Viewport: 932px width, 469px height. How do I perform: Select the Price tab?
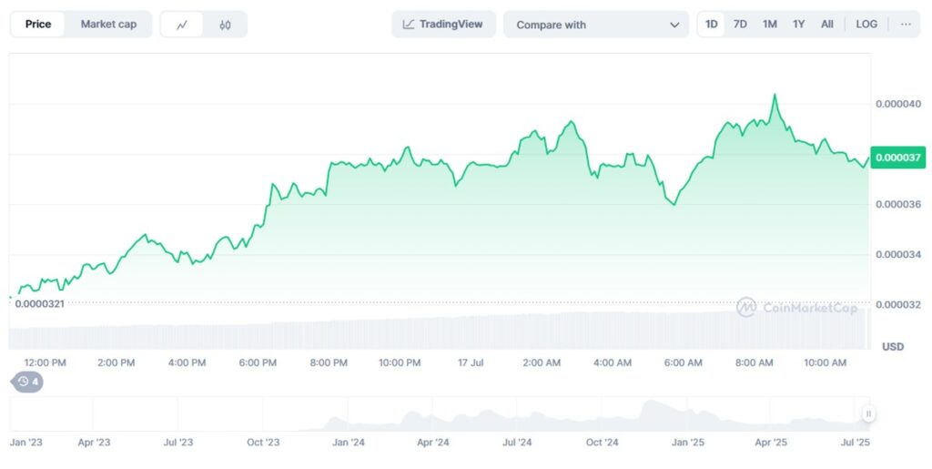(x=38, y=25)
